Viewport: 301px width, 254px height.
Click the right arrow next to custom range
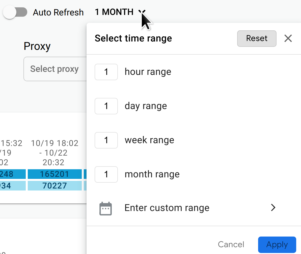point(273,207)
